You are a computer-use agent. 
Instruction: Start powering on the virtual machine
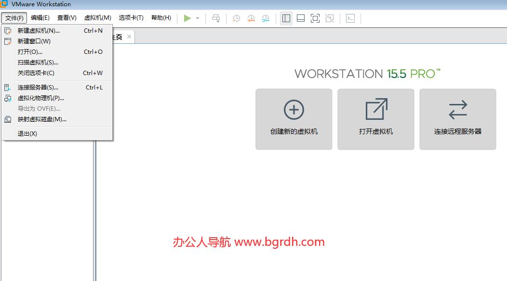click(187, 18)
